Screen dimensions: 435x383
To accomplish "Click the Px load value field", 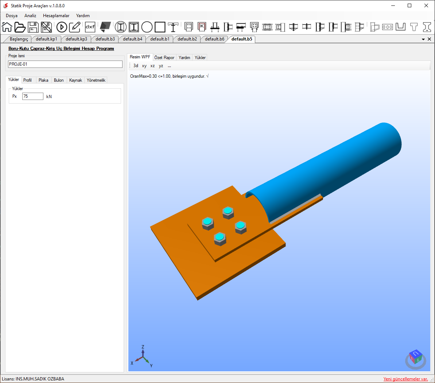I will click(x=33, y=96).
